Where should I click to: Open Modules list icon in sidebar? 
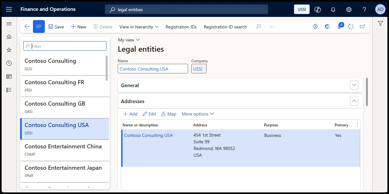pyautogui.click(x=9, y=90)
